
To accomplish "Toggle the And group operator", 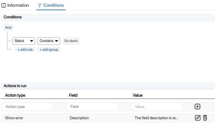I will coord(8,28).
